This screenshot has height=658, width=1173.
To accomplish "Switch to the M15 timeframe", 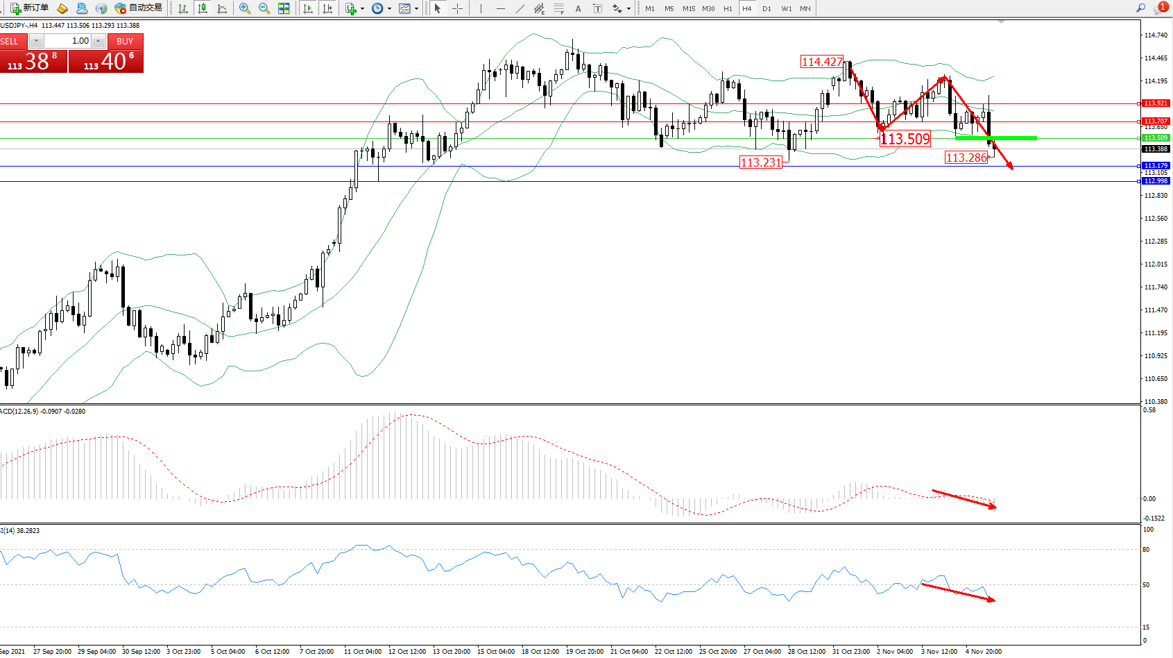I will click(688, 8).
